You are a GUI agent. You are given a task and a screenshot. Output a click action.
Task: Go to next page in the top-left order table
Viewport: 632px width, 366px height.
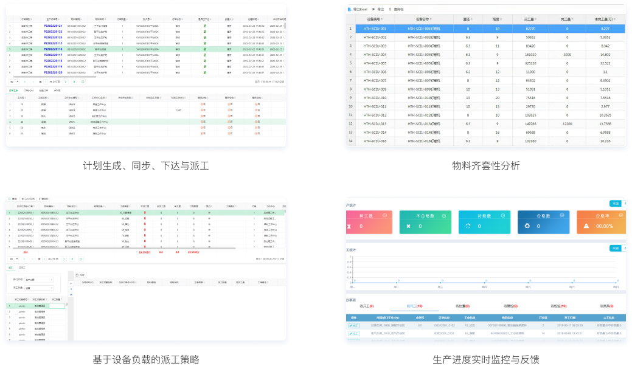pyautogui.click(x=64, y=81)
